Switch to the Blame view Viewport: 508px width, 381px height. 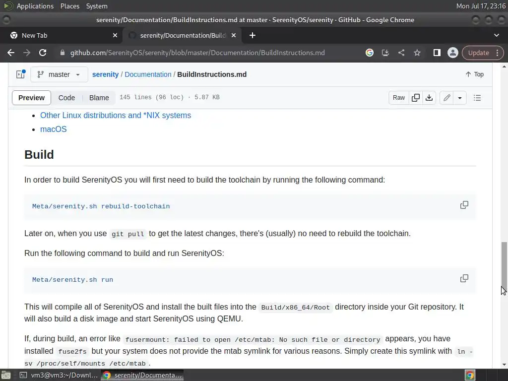pos(99,98)
